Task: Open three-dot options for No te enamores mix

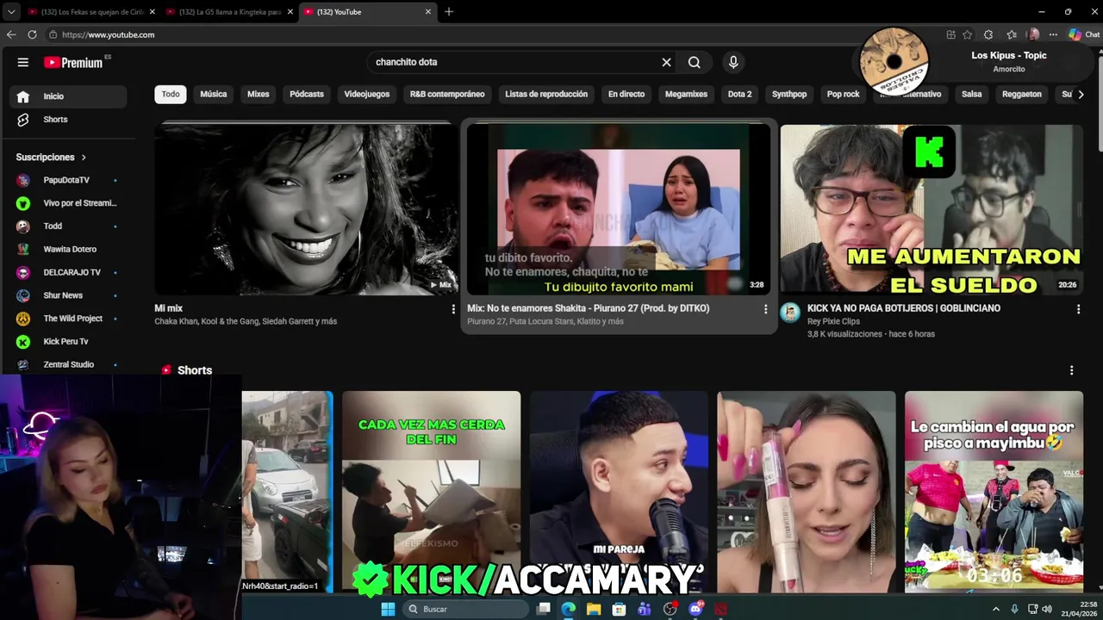Action: pyautogui.click(x=765, y=309)
